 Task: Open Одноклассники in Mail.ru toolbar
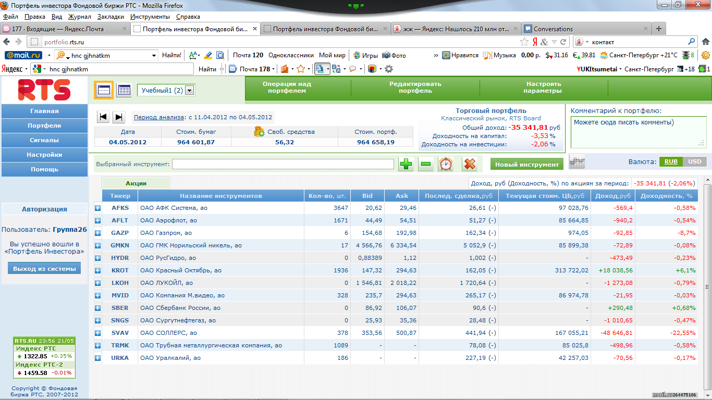click(x=291, y=55)
